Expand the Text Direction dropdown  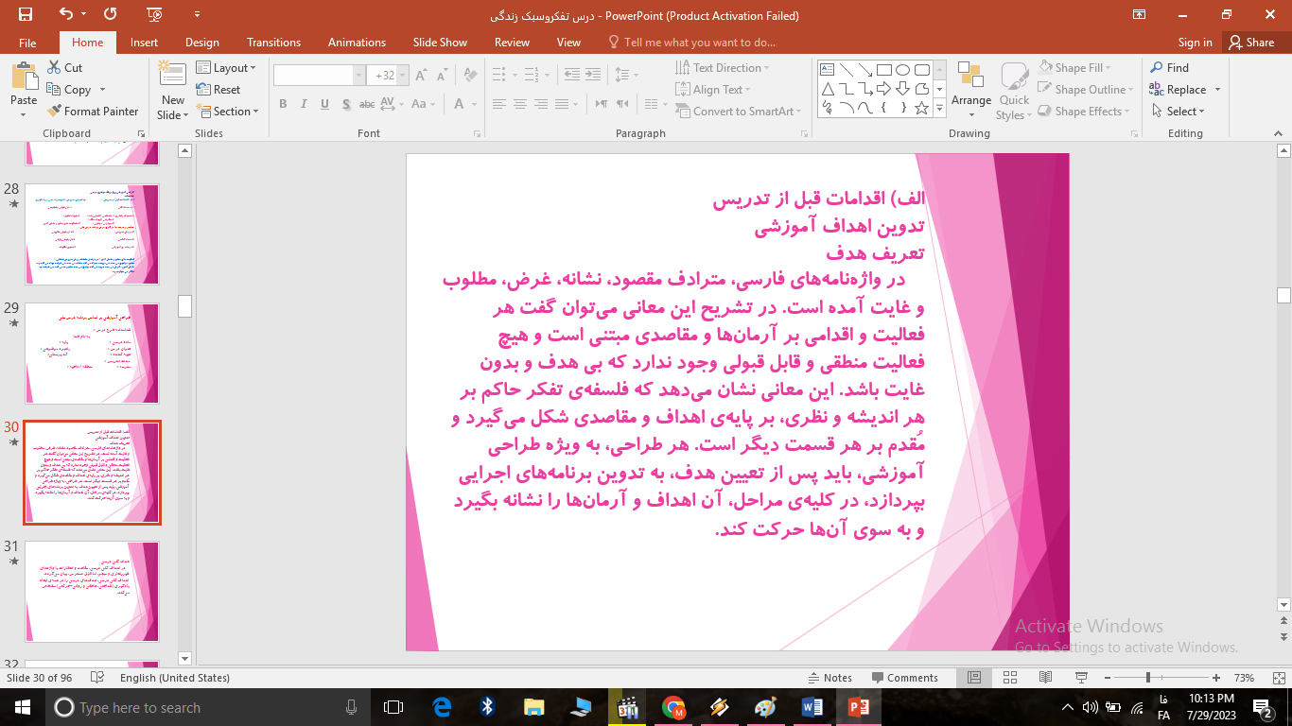click(723, 68)
